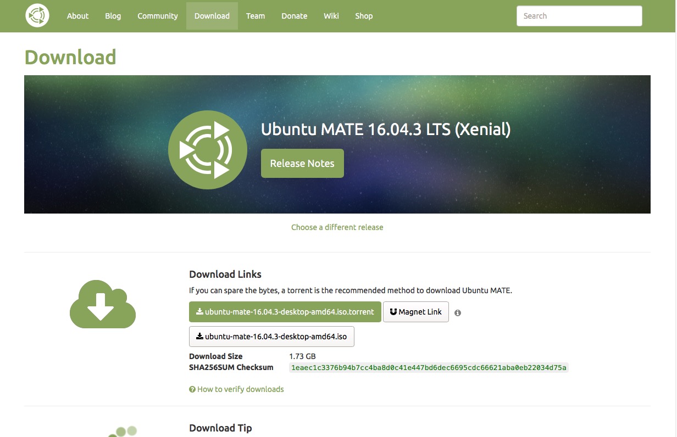Download the amd64 iso torrent file

click(285, 312)
